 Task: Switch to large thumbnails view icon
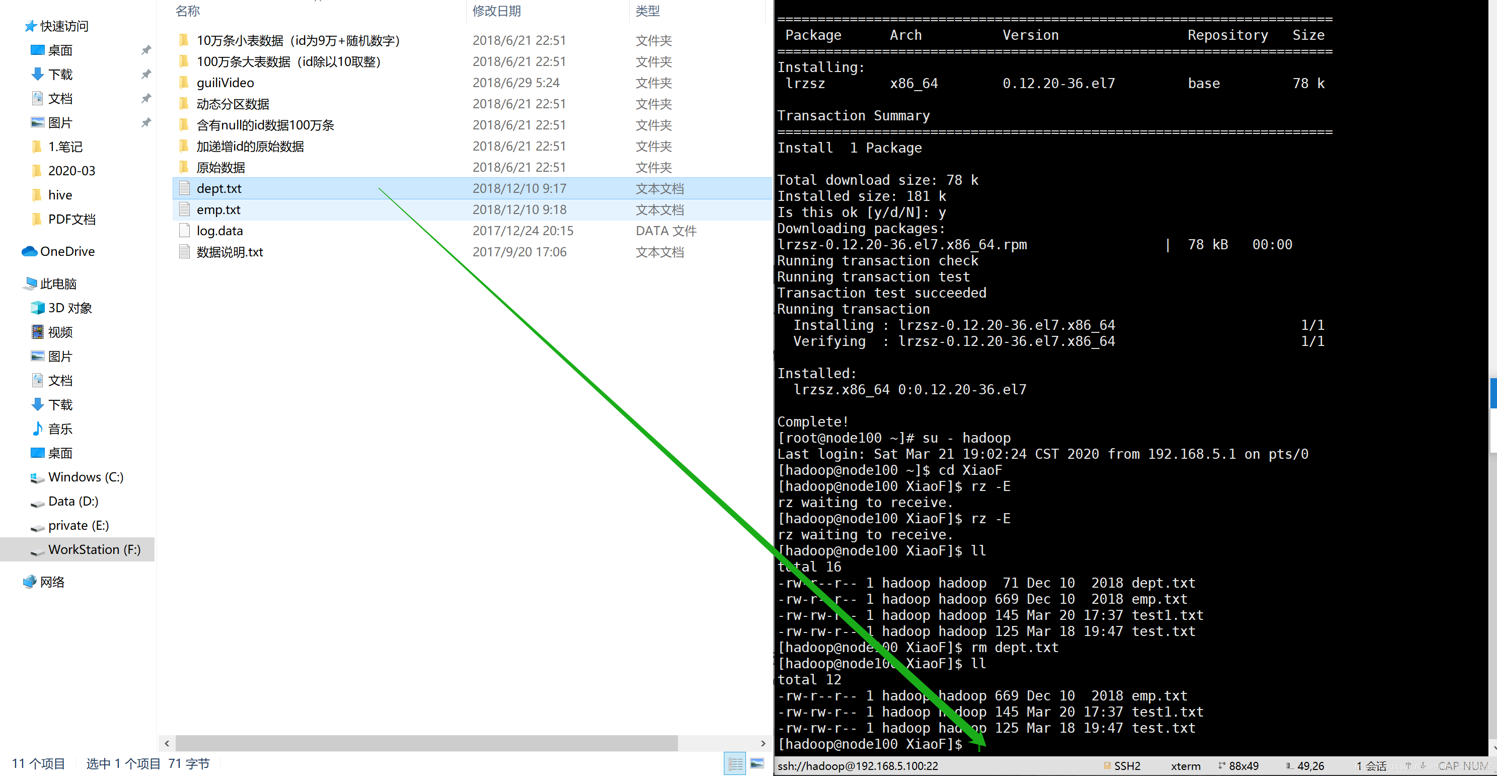757,763
